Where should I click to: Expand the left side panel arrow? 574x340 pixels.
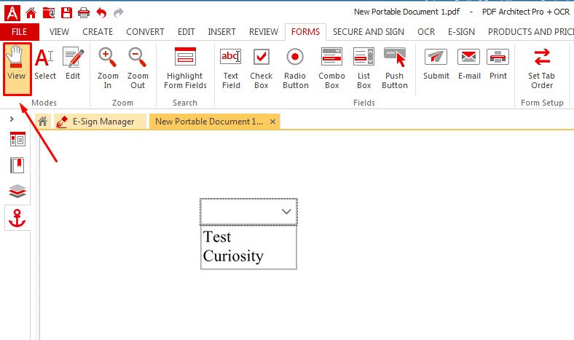(12, 119)
